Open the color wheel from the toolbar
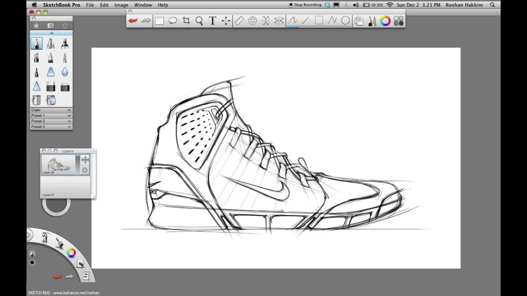527x296 pixels. pos(385,20)
